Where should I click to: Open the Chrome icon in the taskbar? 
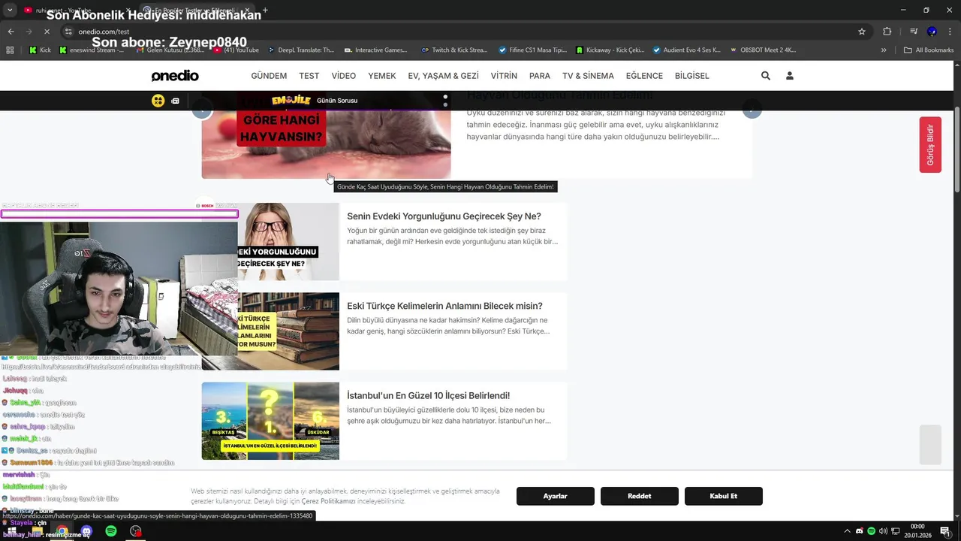point(62,531)
